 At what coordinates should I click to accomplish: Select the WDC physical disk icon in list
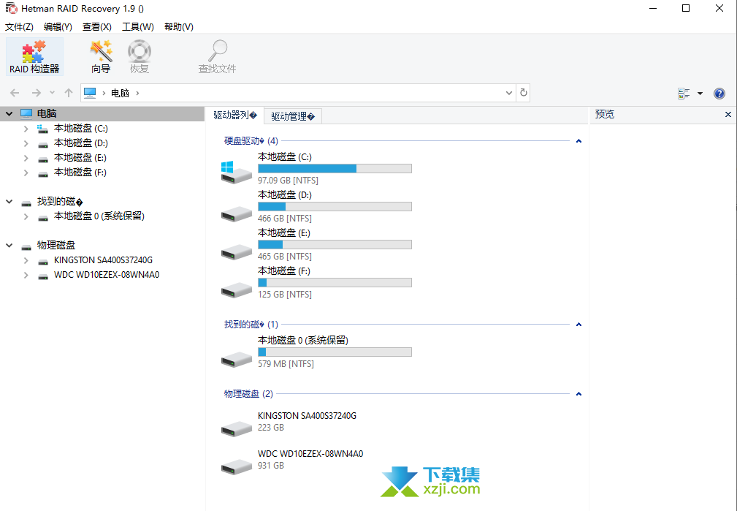pos(237,466)
